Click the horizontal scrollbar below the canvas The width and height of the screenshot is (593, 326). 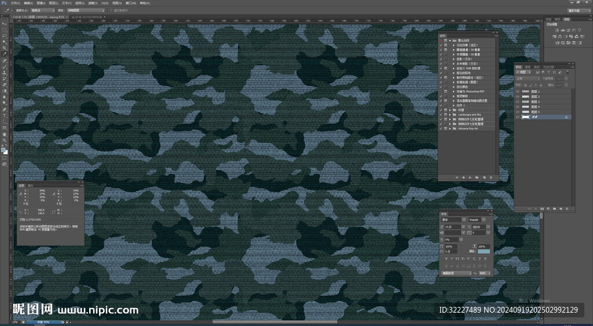275,322
